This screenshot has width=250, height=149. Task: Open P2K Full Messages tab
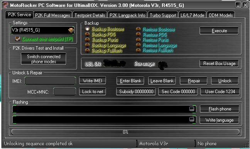click(52, 15)
